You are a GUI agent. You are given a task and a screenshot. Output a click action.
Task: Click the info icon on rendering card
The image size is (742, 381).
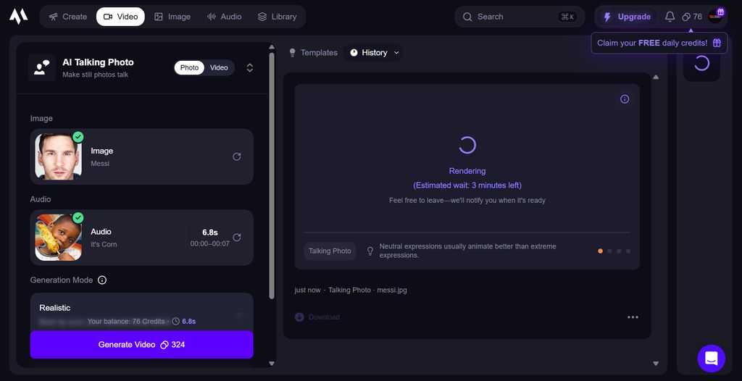click(625, 99)
